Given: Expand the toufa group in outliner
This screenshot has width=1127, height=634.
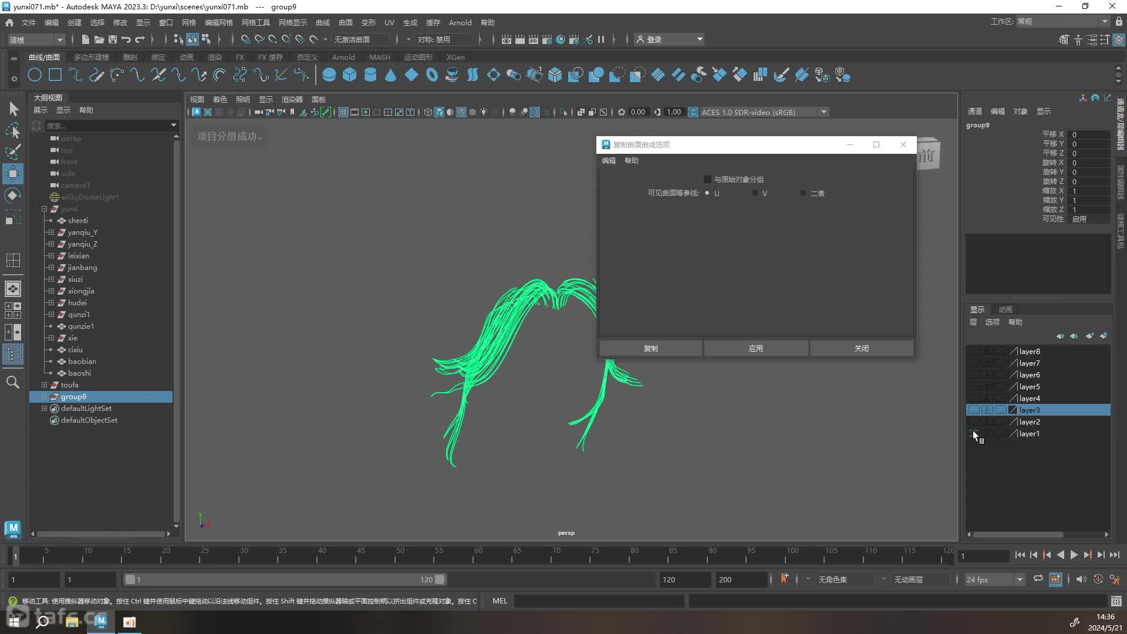Looking at the screenshot, I should click(44, 385).
